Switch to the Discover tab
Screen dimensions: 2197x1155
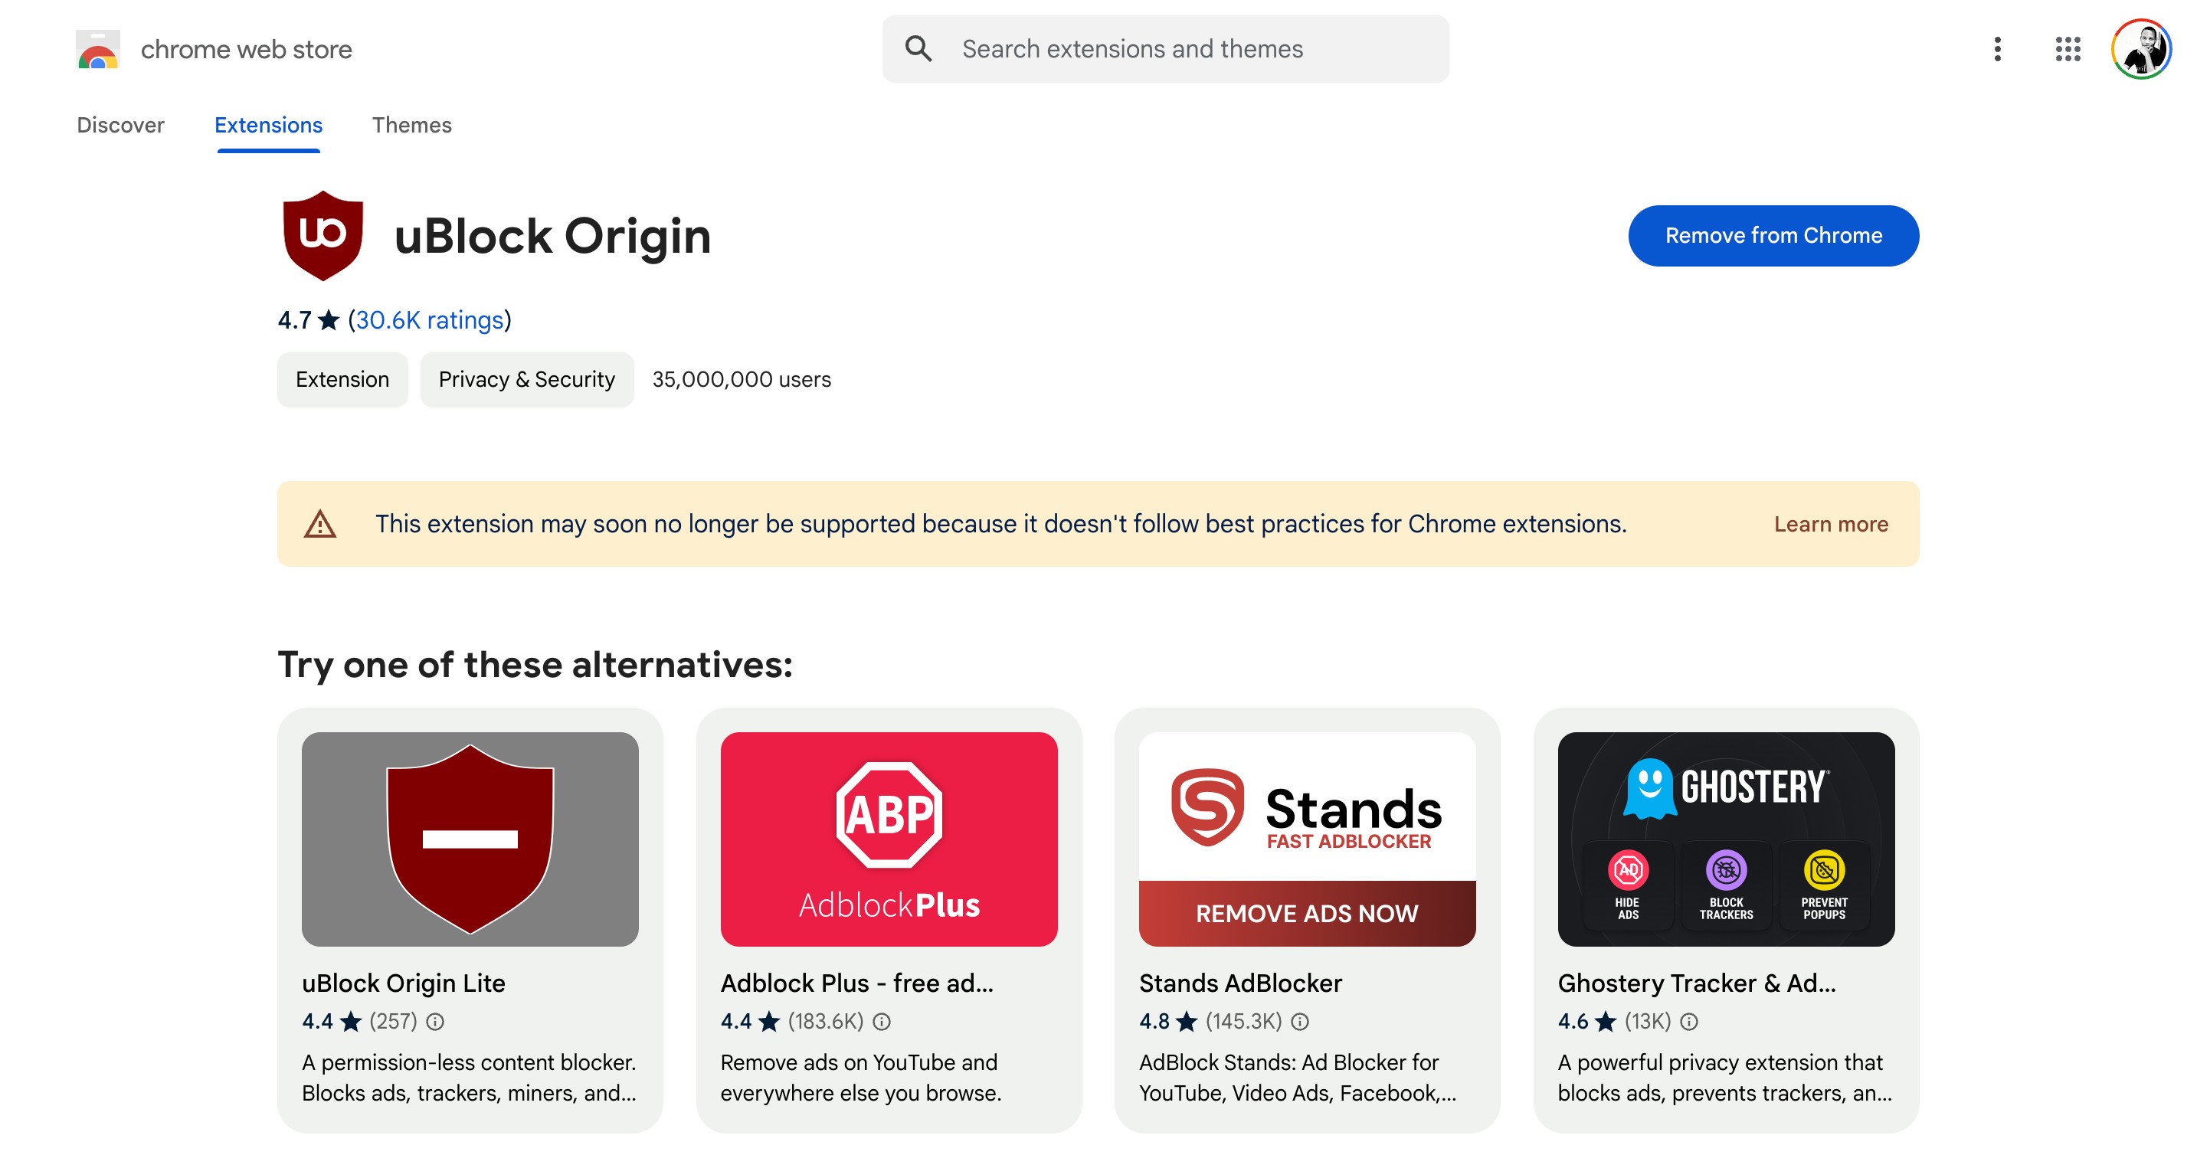click(x=120, y=125)
